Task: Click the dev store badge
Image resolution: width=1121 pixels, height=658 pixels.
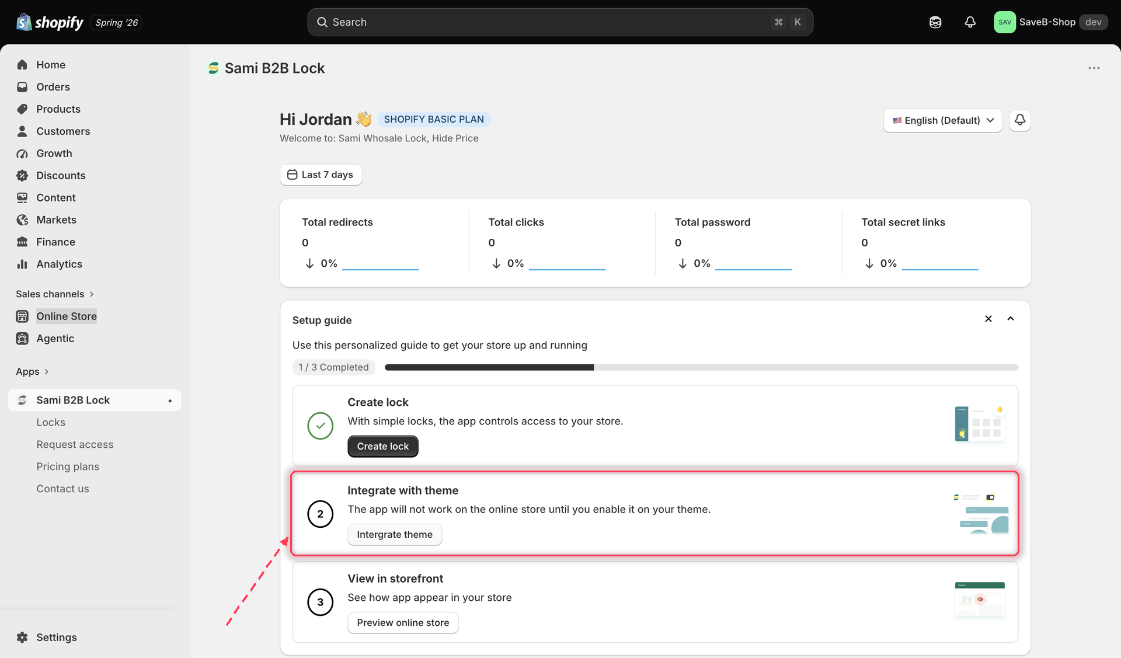Action: click(1093, 22)
